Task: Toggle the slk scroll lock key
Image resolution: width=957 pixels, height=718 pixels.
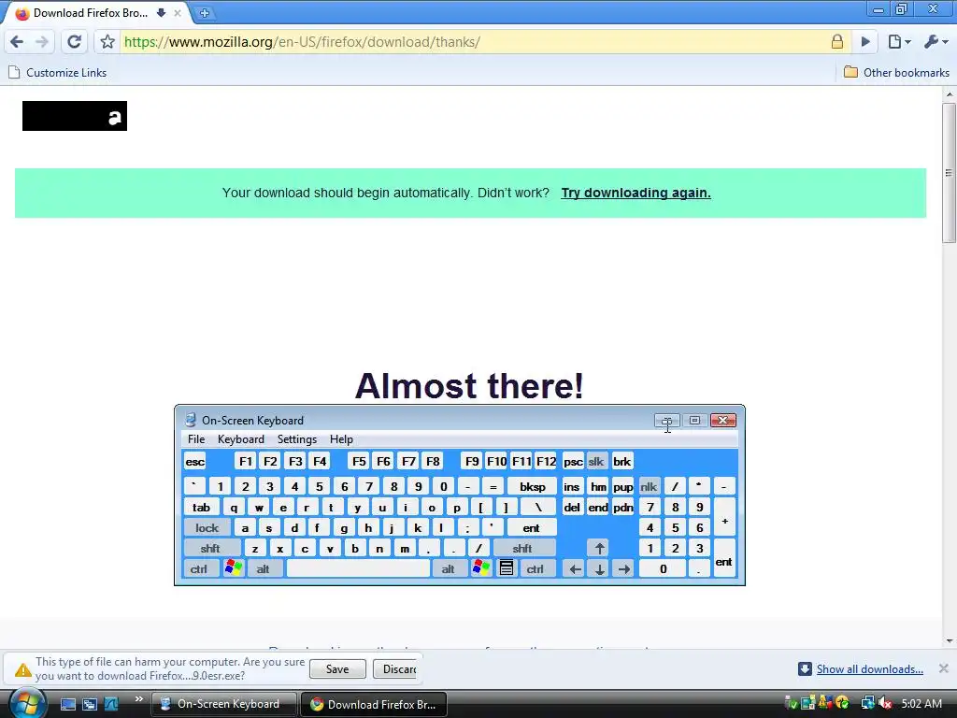Action: tap(595, 462)
